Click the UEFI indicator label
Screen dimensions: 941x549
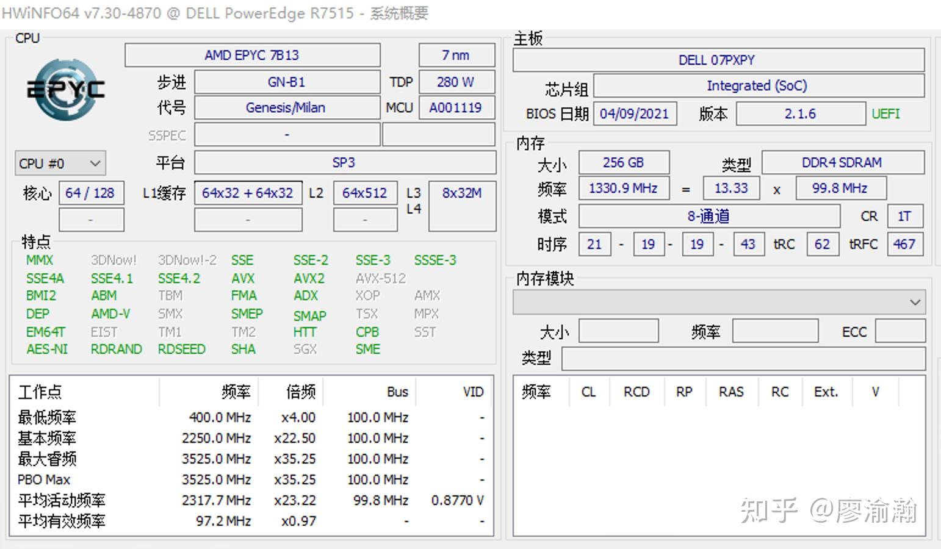(885, 113)
